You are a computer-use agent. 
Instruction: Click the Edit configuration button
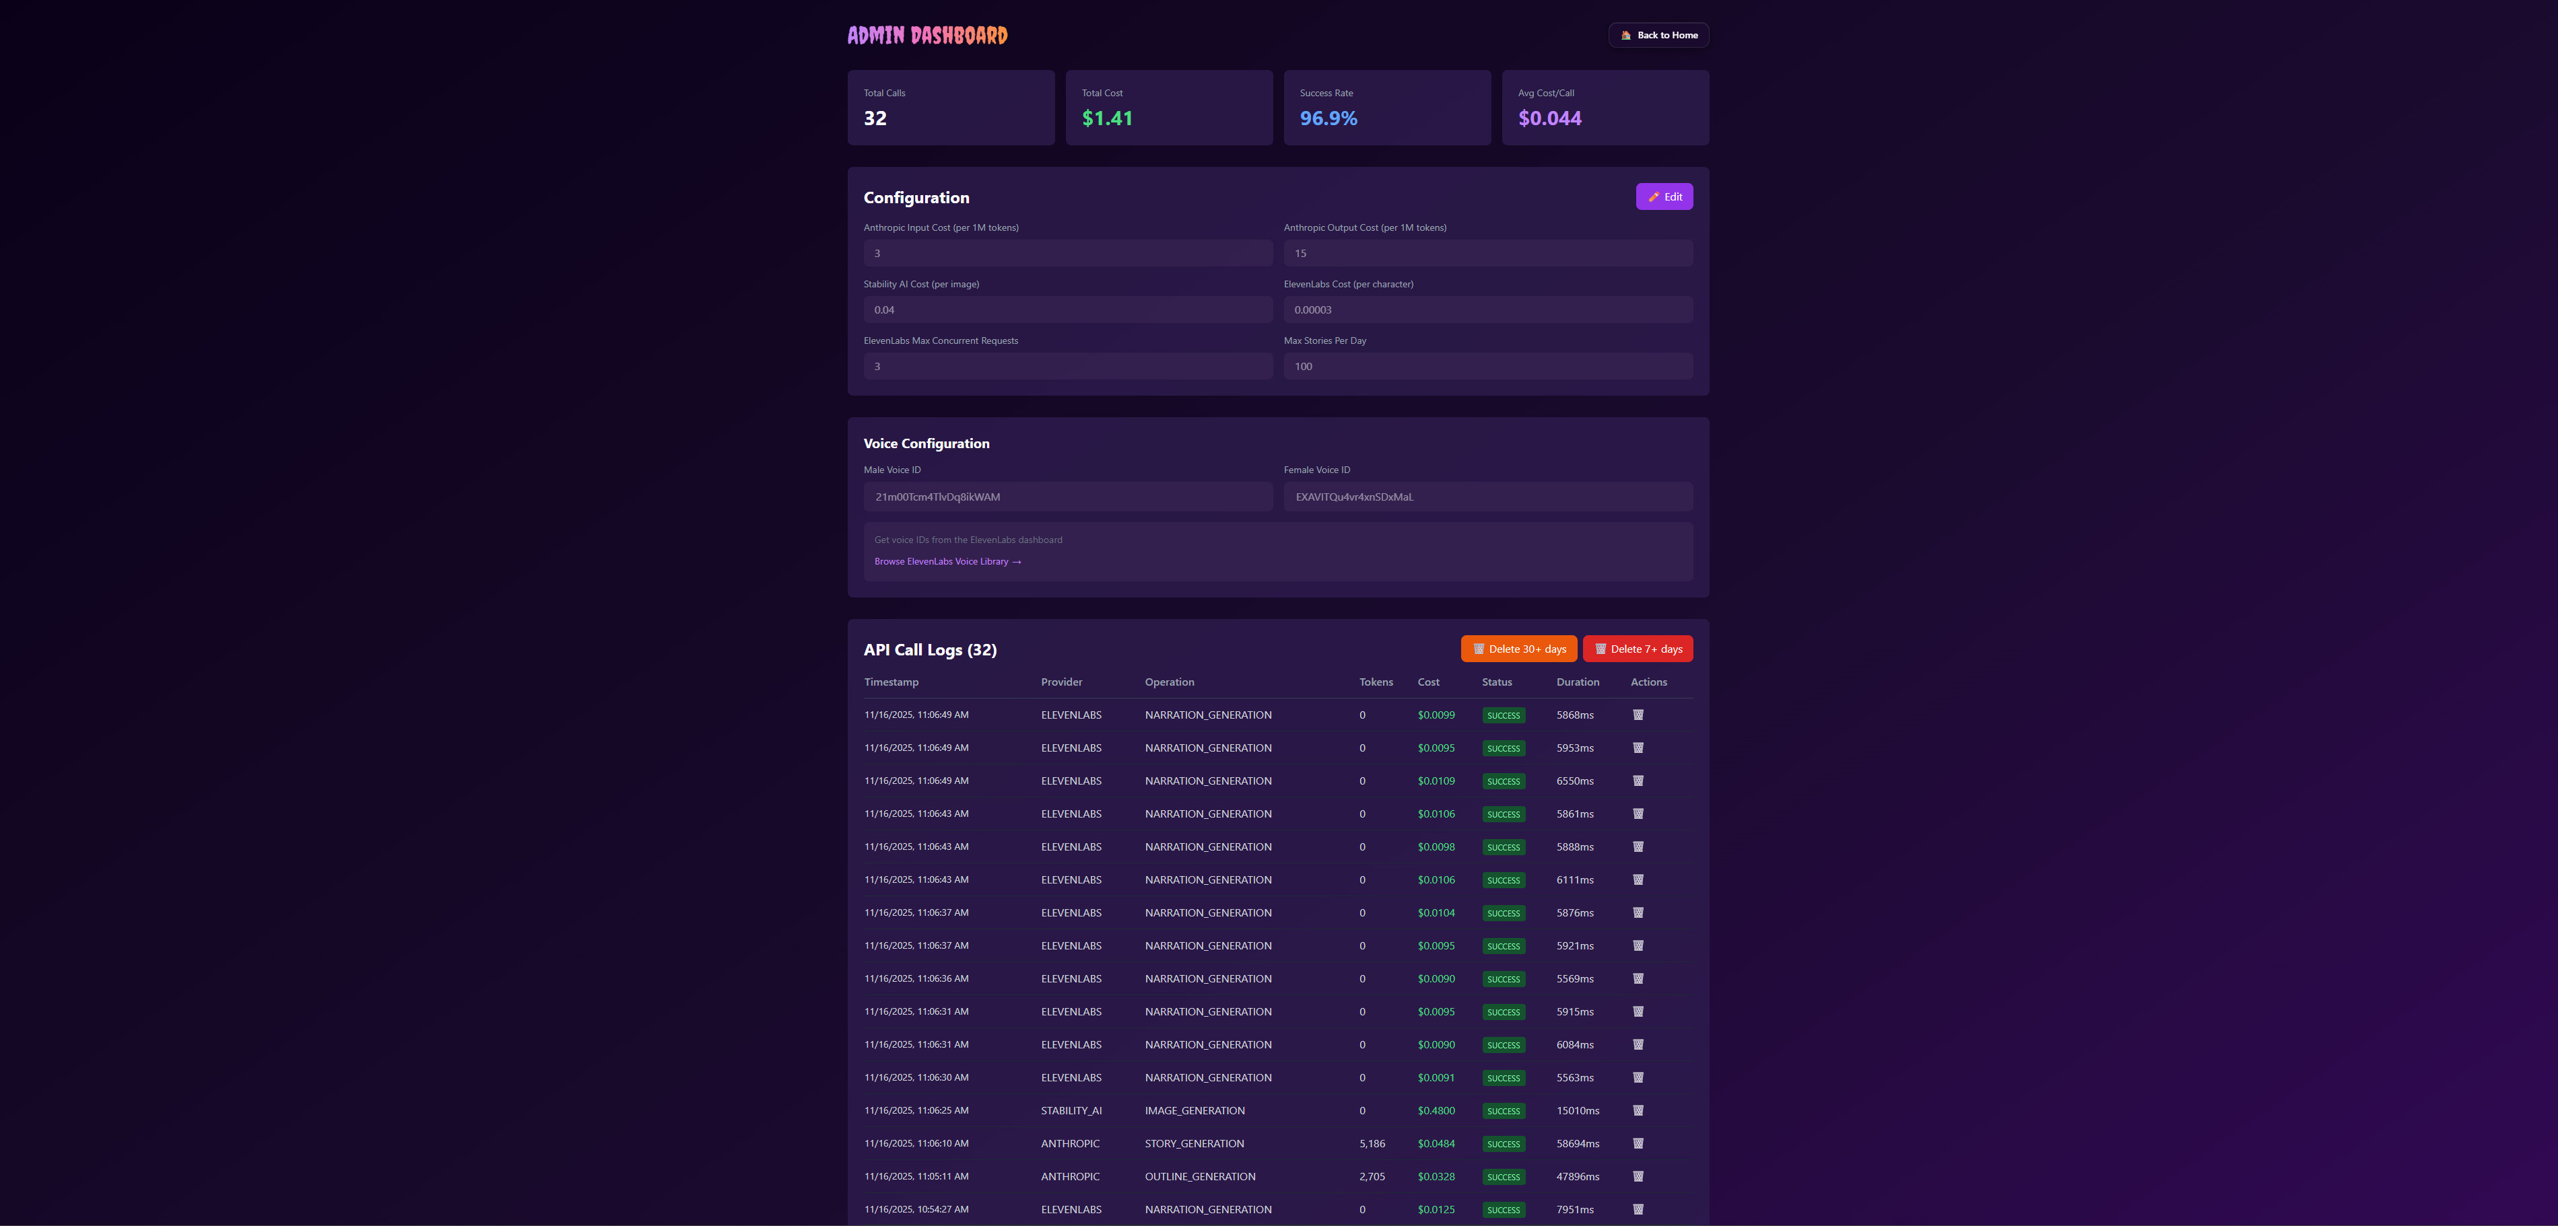point(1663,196)
